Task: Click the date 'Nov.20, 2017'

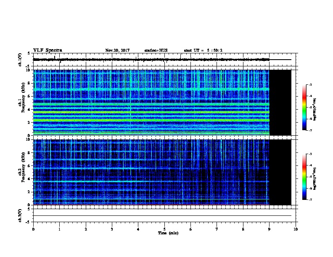Action: click(x=117, y=50)
